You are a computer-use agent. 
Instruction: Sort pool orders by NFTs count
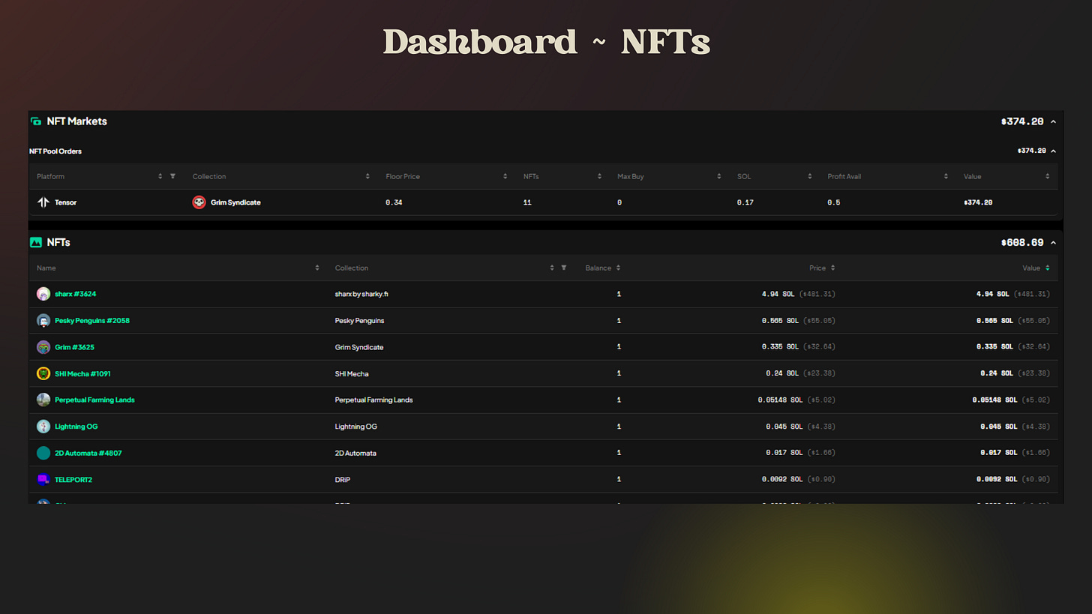[x=599, y=176]
